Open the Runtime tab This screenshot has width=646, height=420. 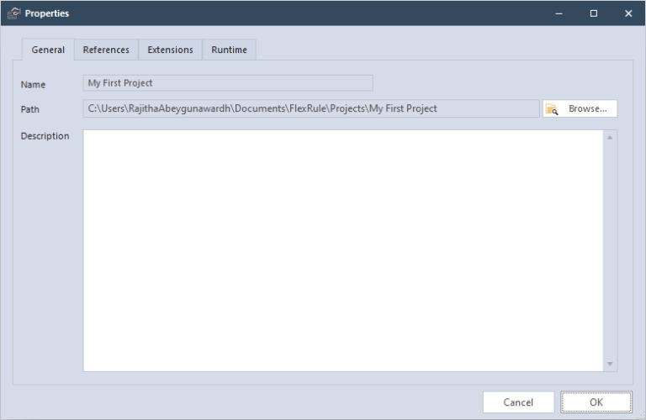coord(229,50)
